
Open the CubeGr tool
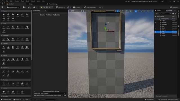13,39
